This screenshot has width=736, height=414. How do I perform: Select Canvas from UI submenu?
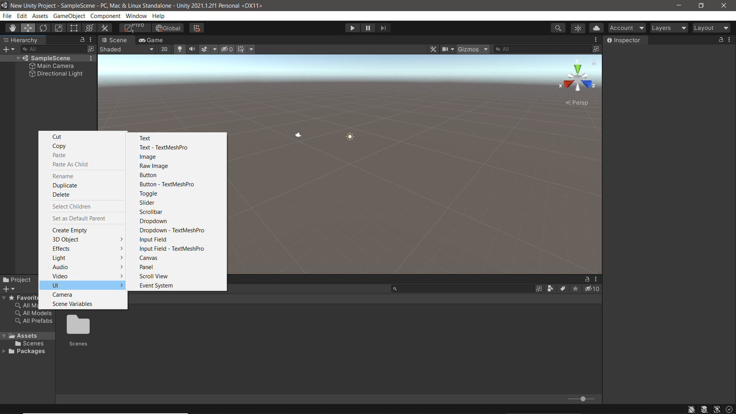click(149, 257)
